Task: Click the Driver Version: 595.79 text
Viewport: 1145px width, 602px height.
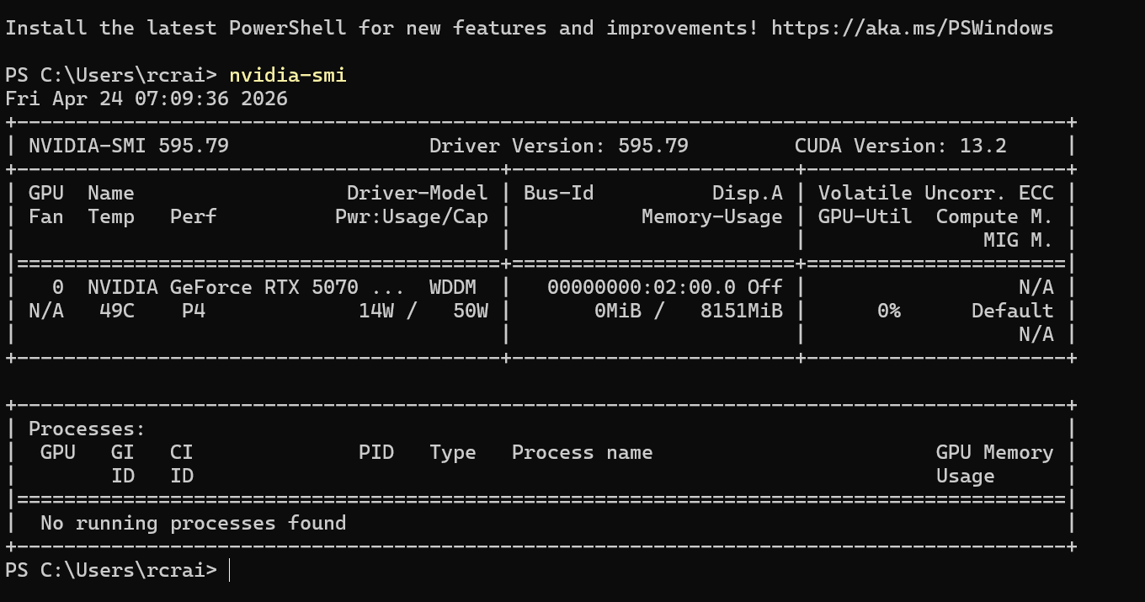Action: [558, 146]
